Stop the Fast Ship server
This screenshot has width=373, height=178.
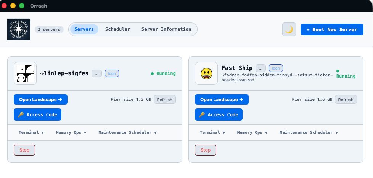[x=206, y=150]
